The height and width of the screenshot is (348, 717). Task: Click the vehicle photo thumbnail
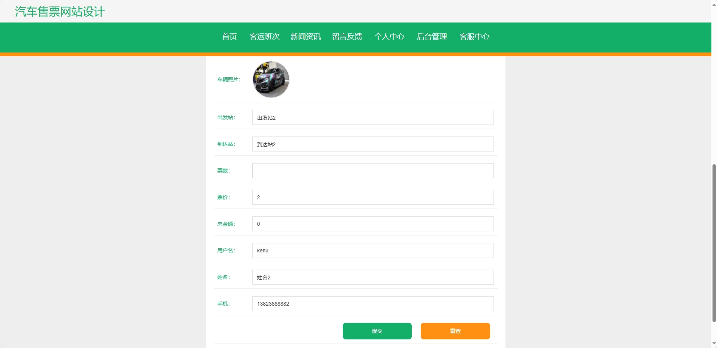pos(271,79)
